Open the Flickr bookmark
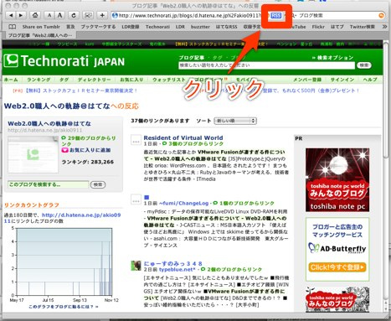Screen dimensions: 391x321 318,27
